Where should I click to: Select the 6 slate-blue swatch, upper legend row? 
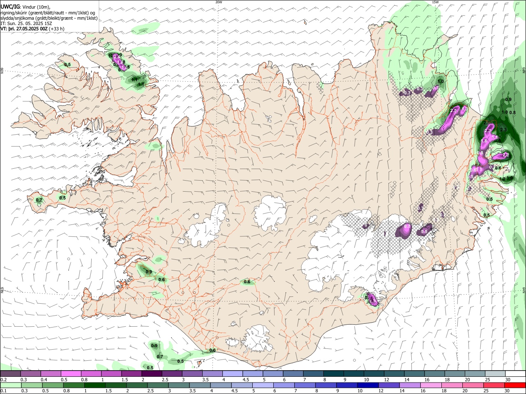(x=293, y=374)
